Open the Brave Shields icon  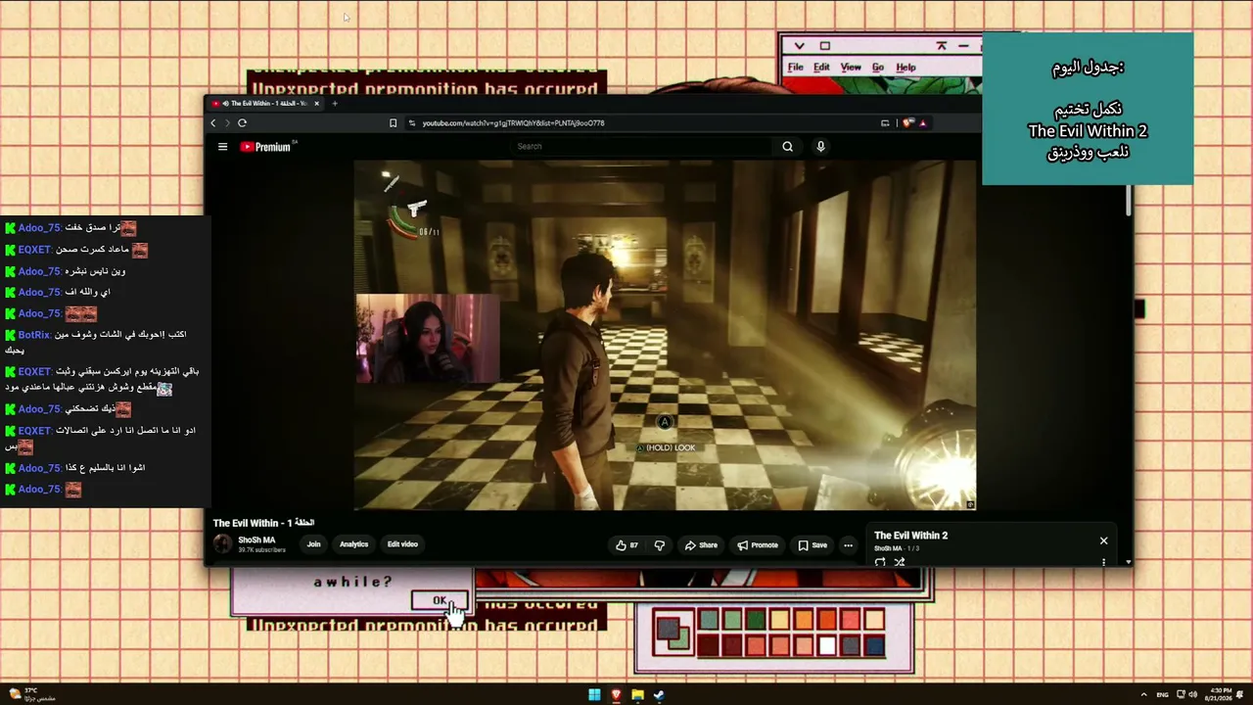908,123
